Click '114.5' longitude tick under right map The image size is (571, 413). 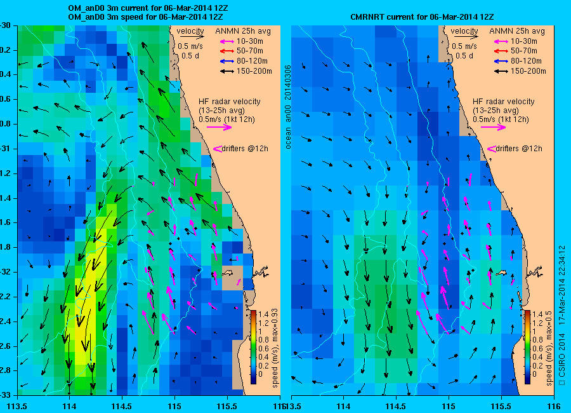395,406
